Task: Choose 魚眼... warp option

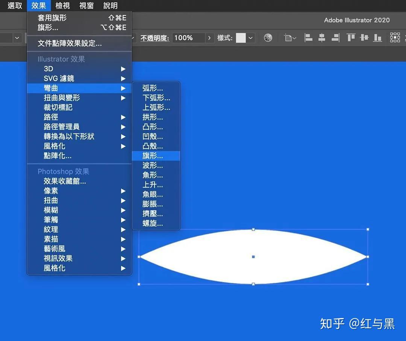Action: click(x=156, y=194)
